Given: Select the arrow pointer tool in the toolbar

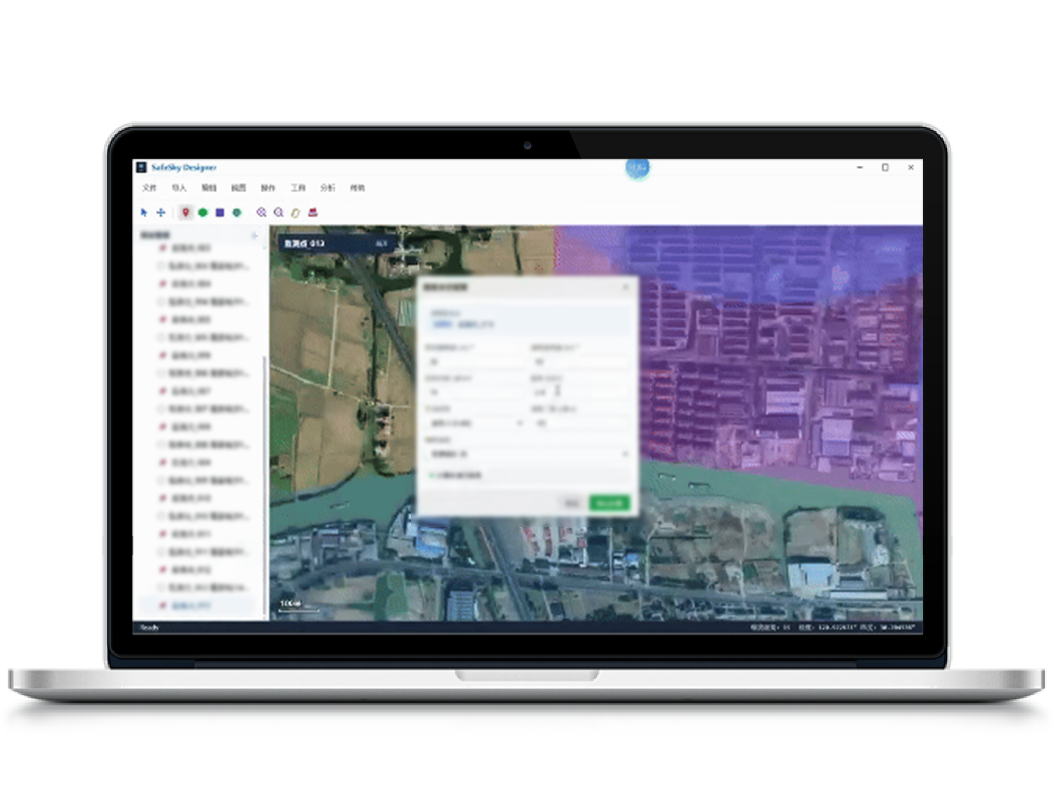Looking at the screenshot, I should 145,213.
